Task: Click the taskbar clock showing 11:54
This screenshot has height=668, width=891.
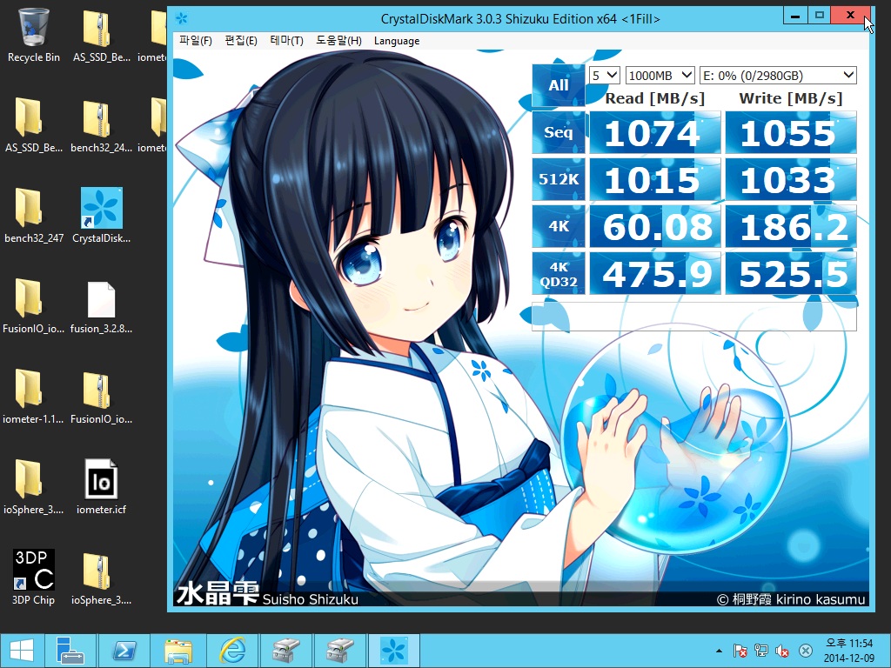Action: (x=849, y=651)
